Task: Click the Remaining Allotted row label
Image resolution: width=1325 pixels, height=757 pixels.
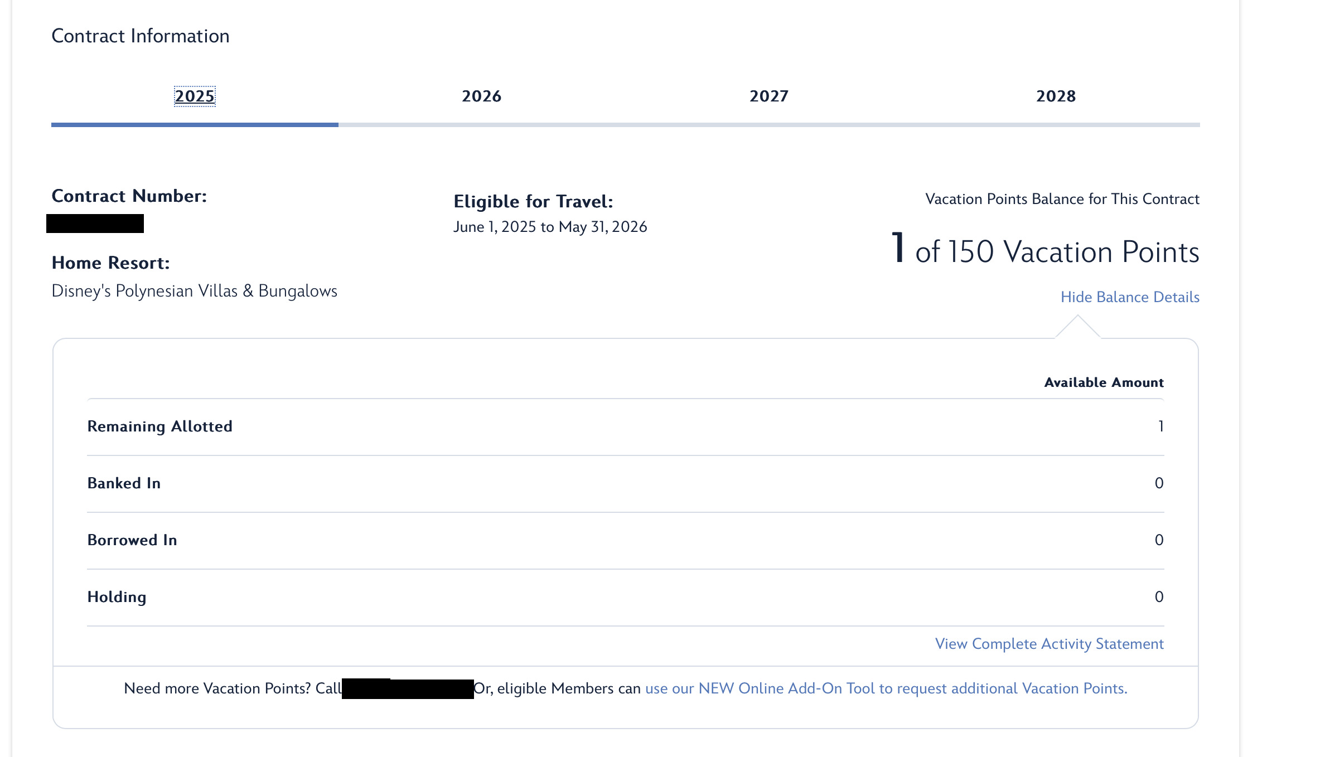Action: [159, 426]
